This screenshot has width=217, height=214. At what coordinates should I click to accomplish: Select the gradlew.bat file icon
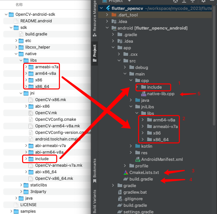120,192
